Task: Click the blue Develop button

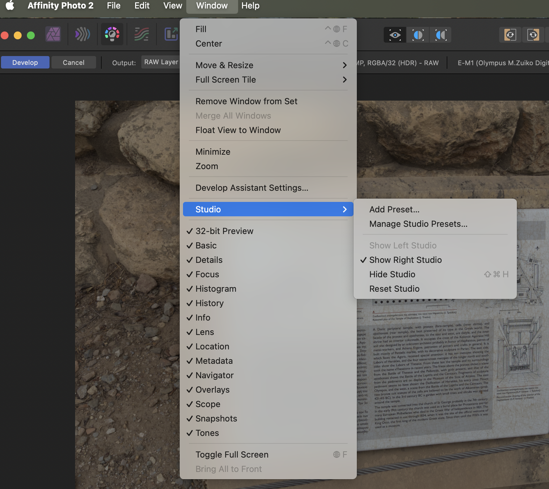Action: tap(25, 62)
